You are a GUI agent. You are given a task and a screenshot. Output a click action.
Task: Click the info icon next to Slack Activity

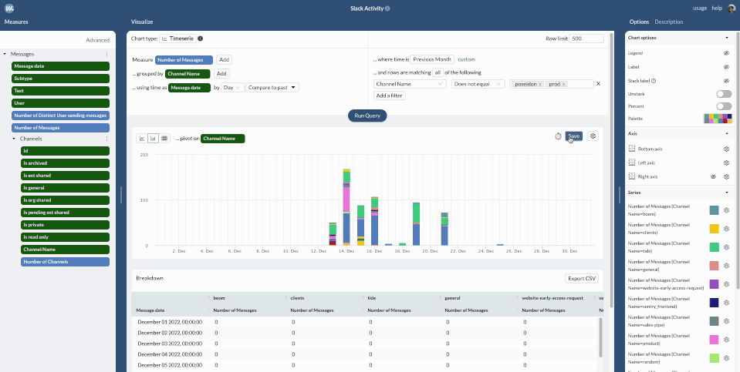click(x=387, y=8)
